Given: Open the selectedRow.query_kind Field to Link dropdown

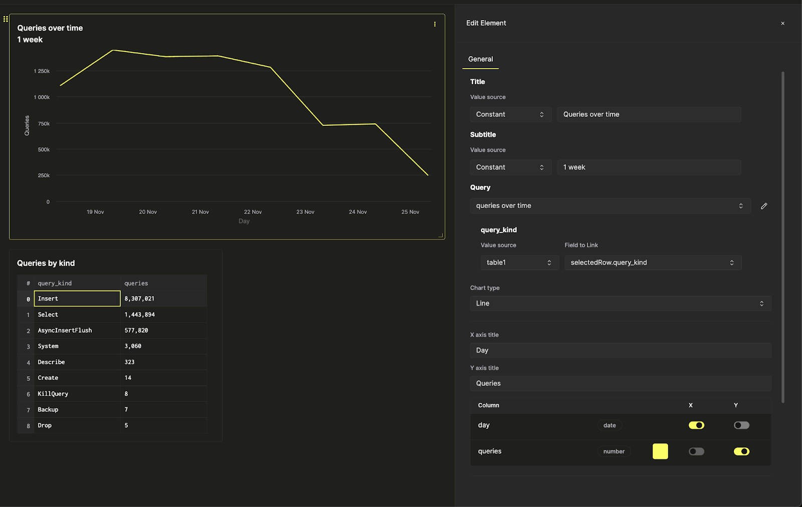Looking at the screenshot, I should 653,262.
